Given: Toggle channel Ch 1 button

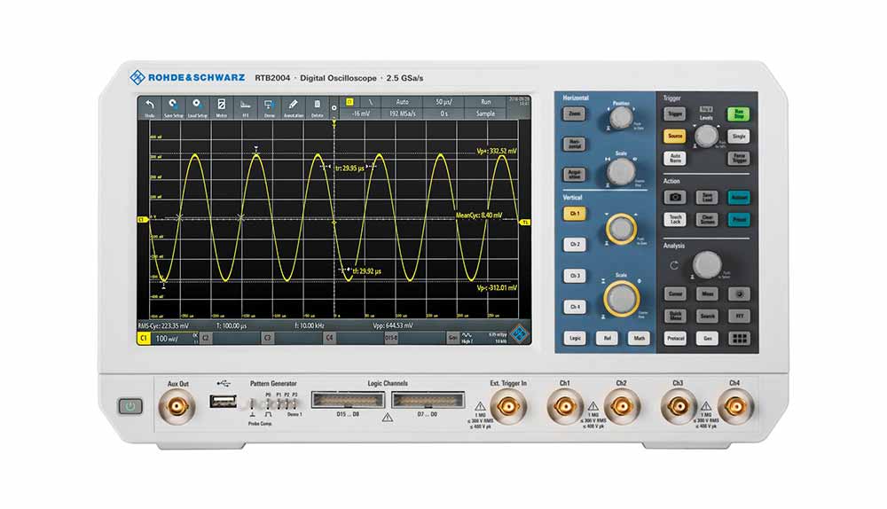Looking at the screenshot, I should point(575,214).
